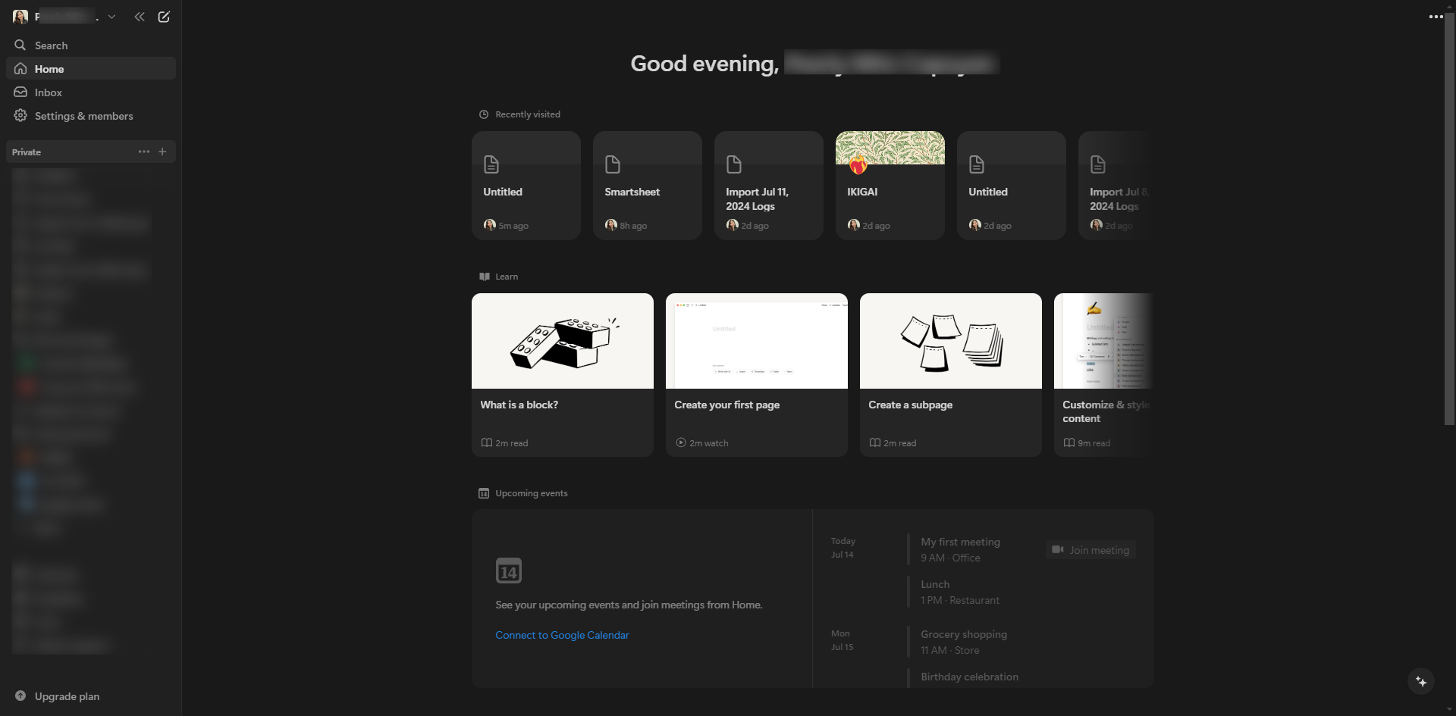This screenshot has width=1456, height=716.
Task: Collapse the Private section header
Action: [27, 152]
